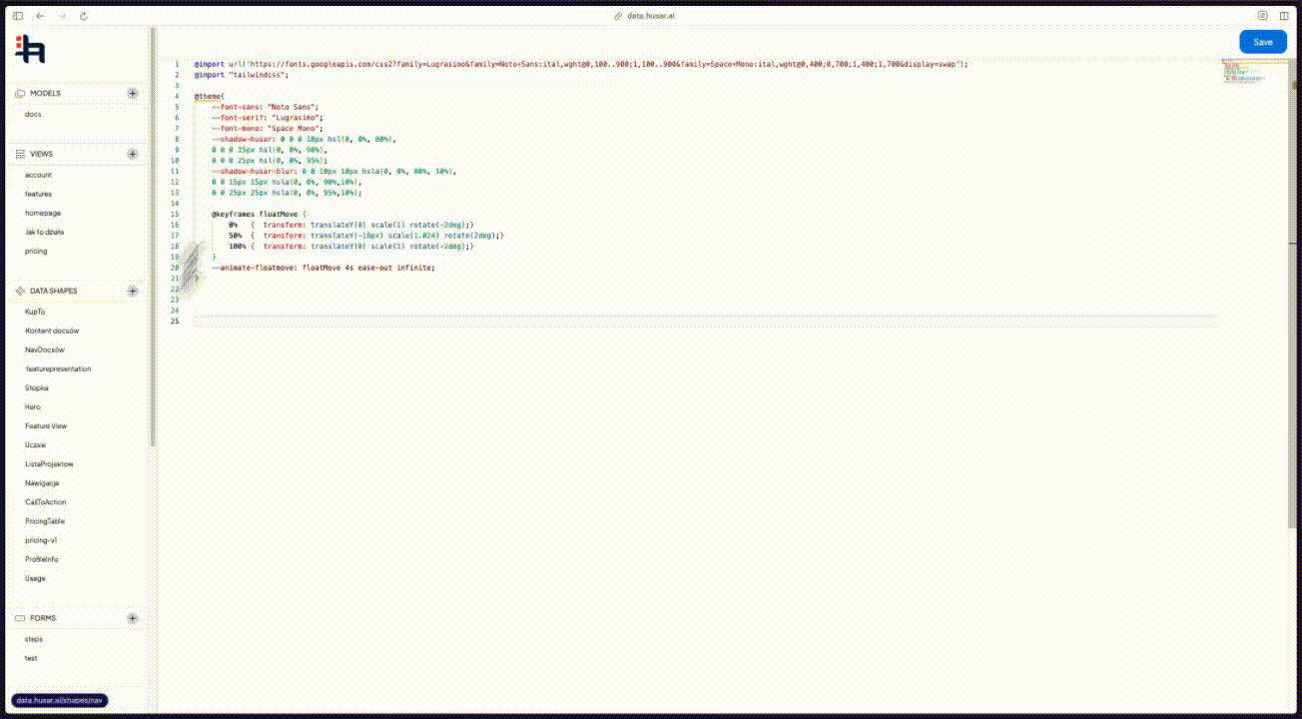
Task: Select the Uczsie data shape
Action: (35, 444)
